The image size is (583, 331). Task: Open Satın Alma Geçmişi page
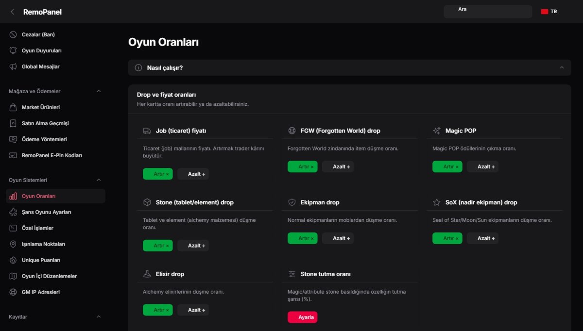pos(55,123)
